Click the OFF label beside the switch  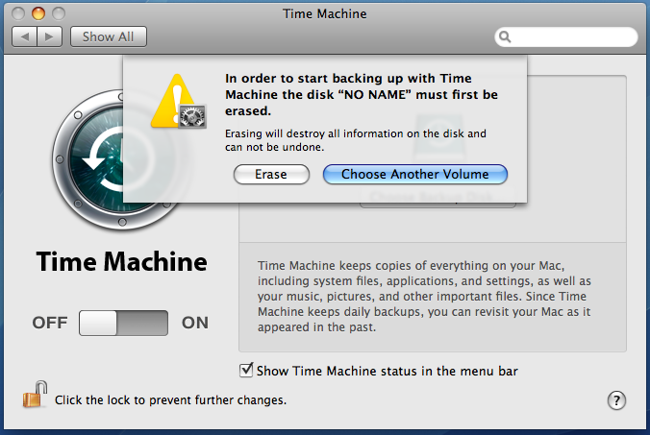point(50,323)
